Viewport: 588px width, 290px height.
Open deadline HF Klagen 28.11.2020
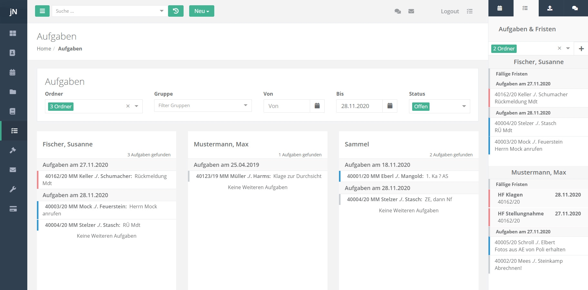click(538, 198)
